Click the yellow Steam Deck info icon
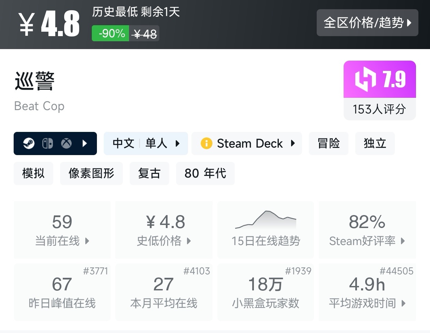Viewport: 430px width, 333px height. pos(206,143)
